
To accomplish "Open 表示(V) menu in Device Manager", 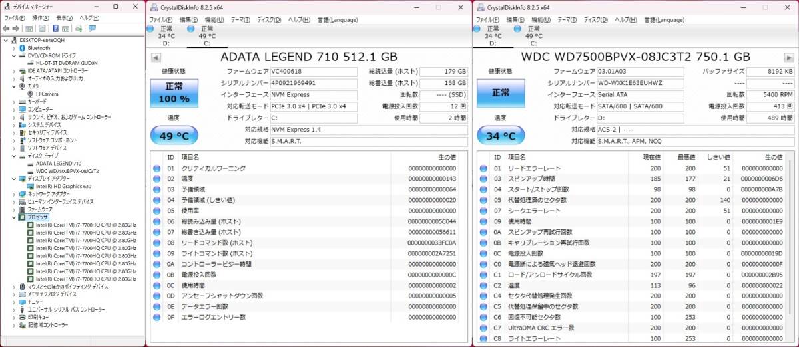I will click(x=65, y=17).
